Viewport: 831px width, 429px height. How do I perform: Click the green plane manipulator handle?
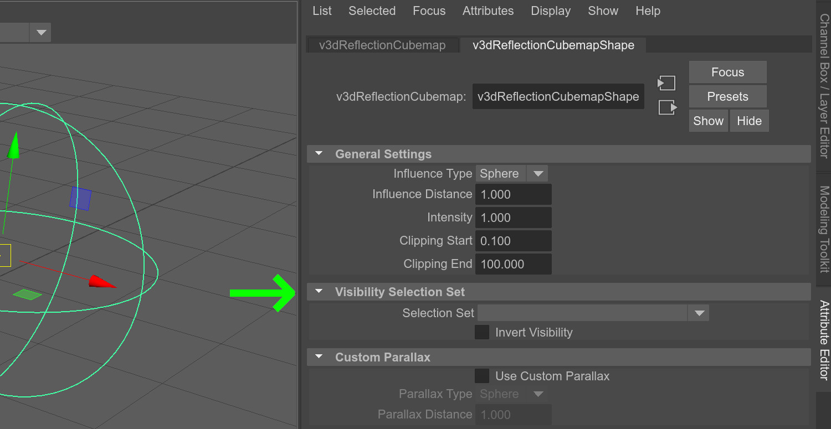coord(27,294)
